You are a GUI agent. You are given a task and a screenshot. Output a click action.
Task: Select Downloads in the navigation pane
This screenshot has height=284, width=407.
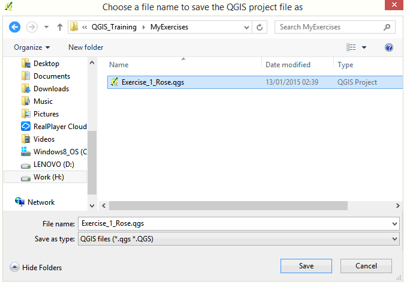pos(51,89)
